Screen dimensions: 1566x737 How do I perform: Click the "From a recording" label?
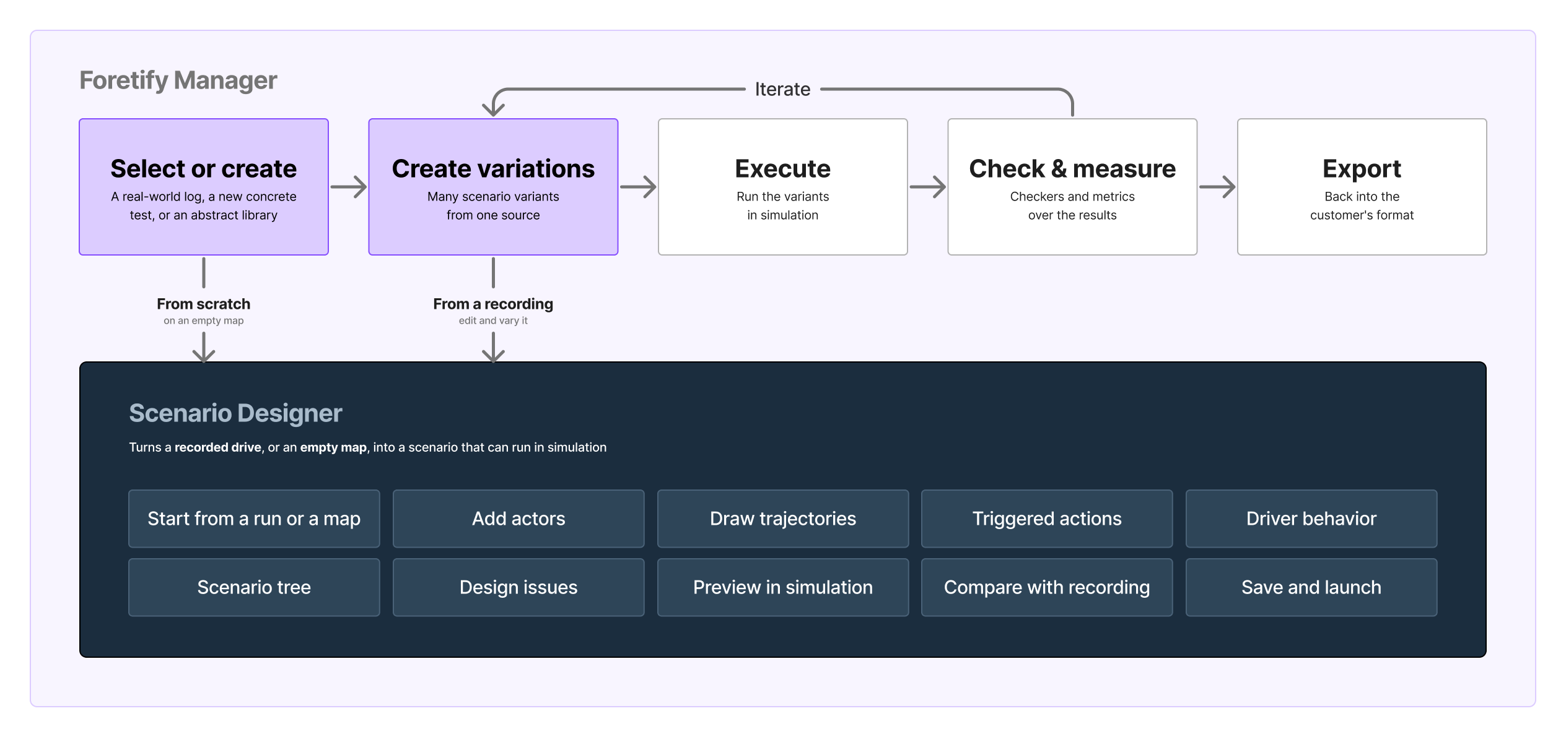point(493,304)
